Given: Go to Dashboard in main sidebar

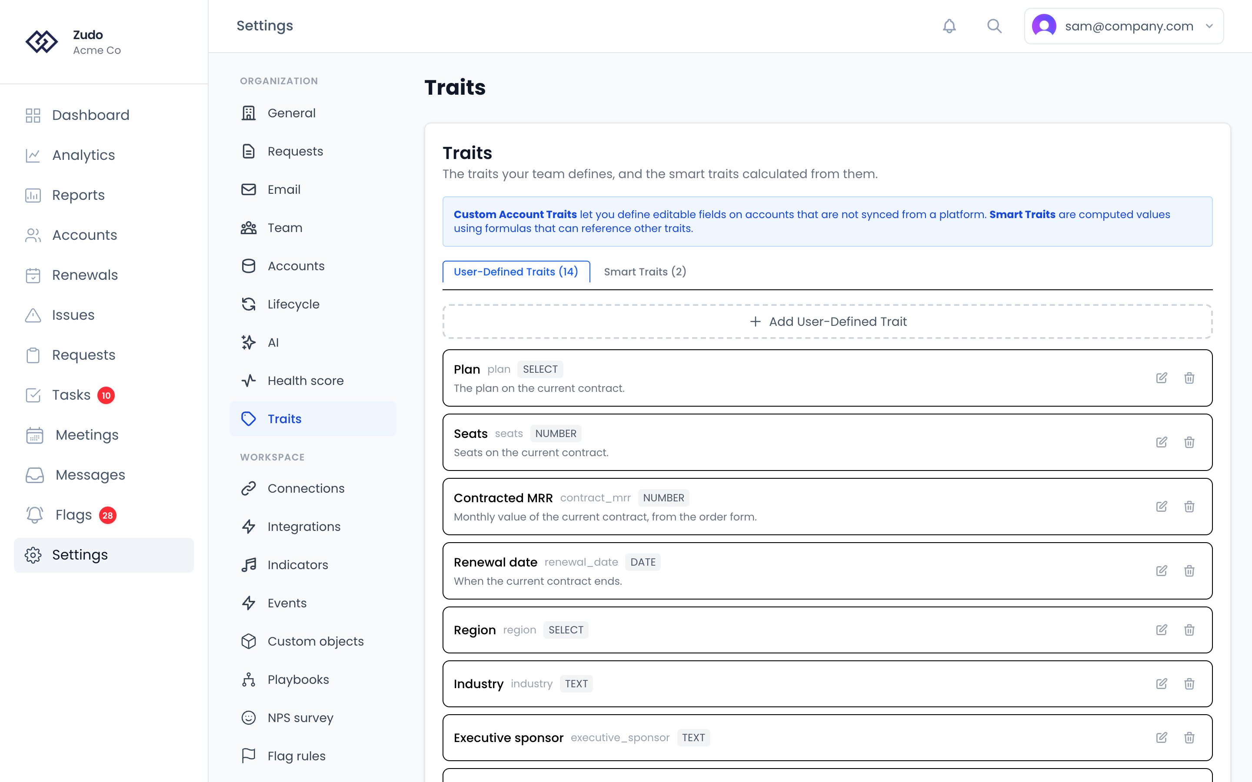Looking at the screenshot, I should tap(104, 115).
